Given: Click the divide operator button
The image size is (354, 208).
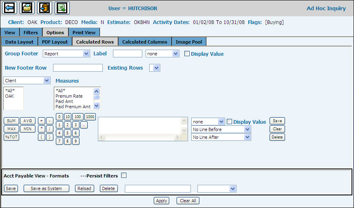Looking at the screenshot, I should pyautogui.click(x=50, y=129).
